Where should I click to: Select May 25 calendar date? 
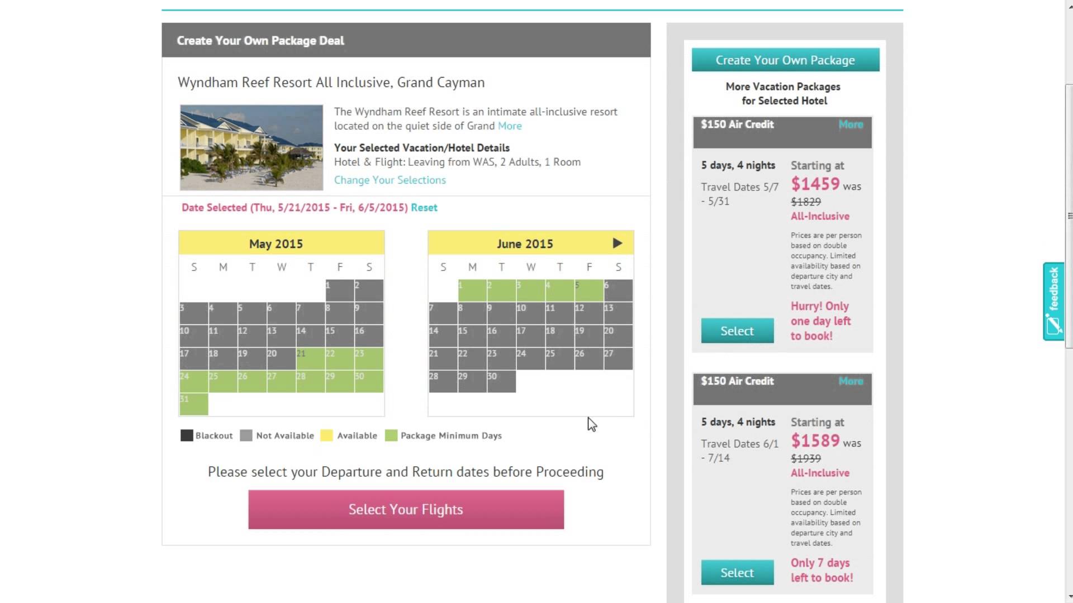coord(222,381)
